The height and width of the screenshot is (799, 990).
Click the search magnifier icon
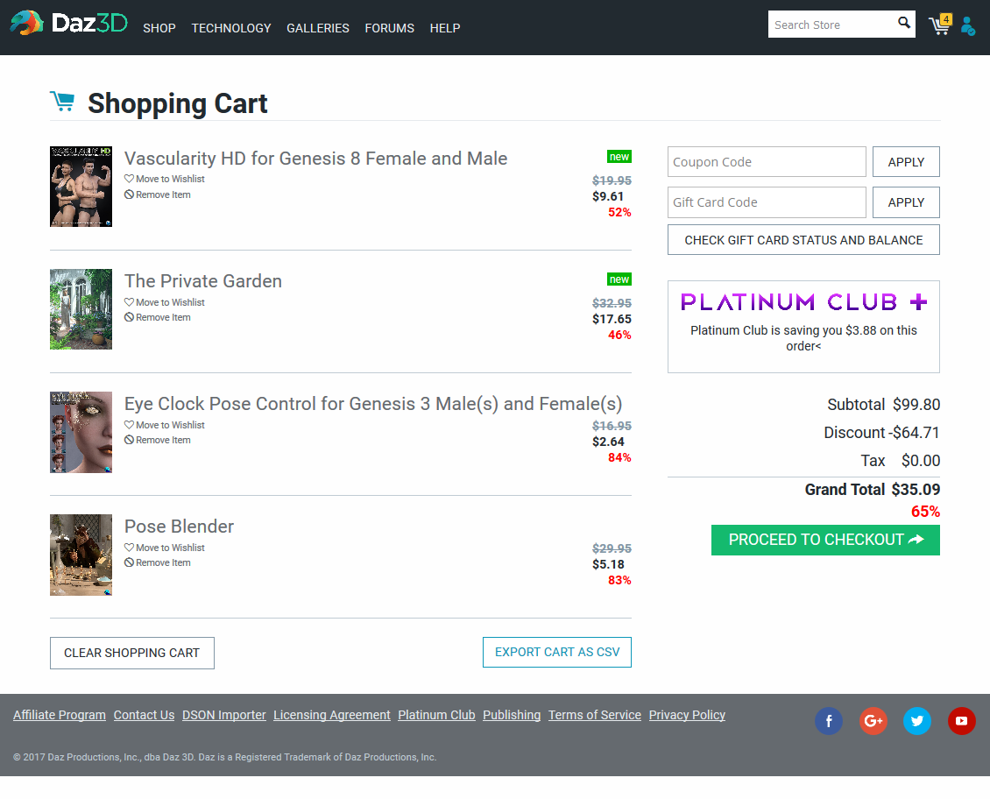point(904,24)
